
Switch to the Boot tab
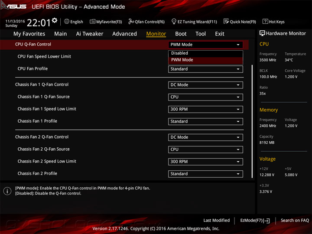tap(181, 34)
